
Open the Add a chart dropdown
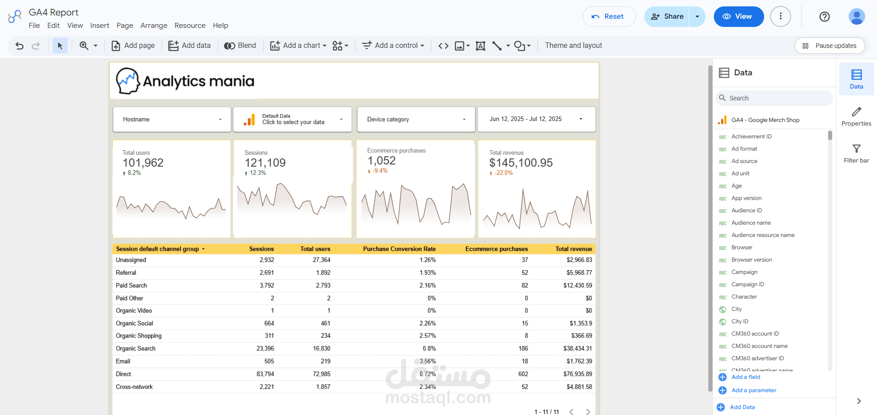[x=298, y=46]
